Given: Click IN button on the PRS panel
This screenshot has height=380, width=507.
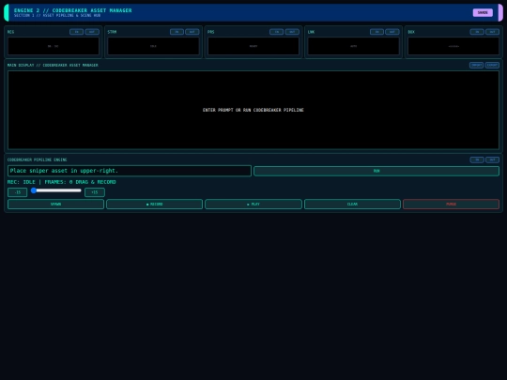Looking at the screenshot, I should pos(276,32).
